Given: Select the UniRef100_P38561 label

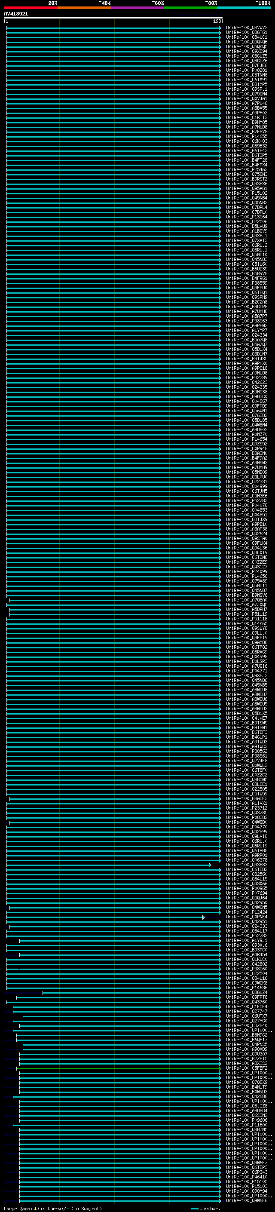Looking at the screenshot, I should (x=247, y=756).
